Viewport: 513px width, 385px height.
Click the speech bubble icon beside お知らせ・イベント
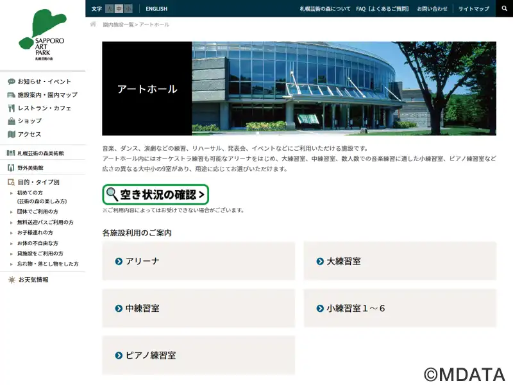11,82
